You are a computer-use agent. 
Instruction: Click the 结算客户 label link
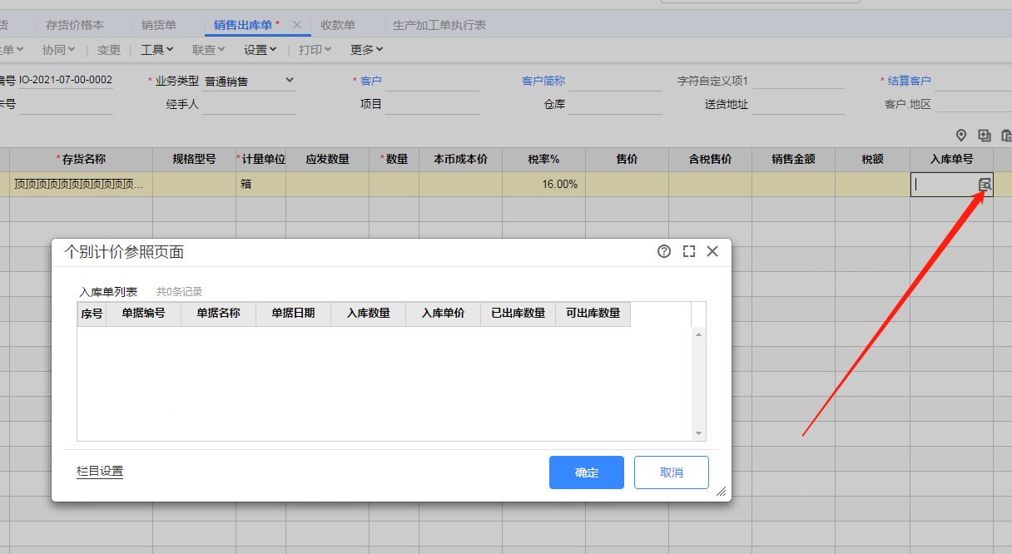tap(910, 81)
